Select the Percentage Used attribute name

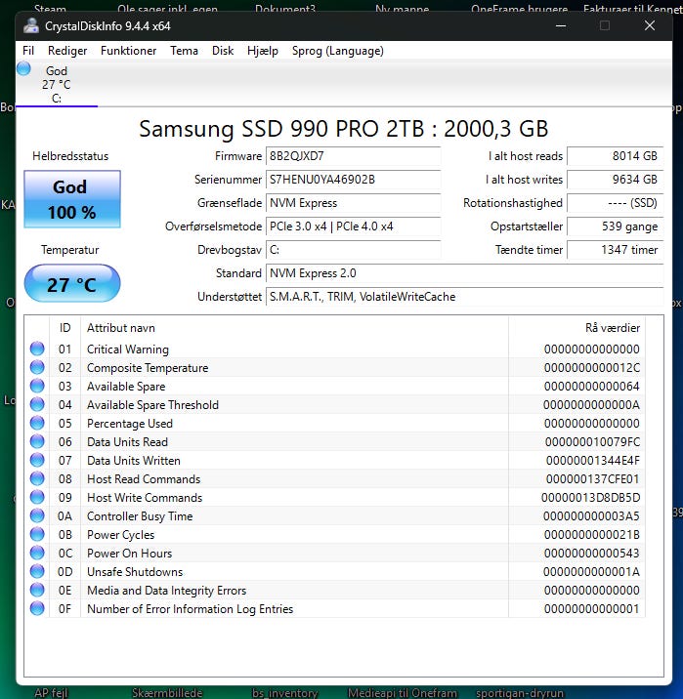coord(130,424)
